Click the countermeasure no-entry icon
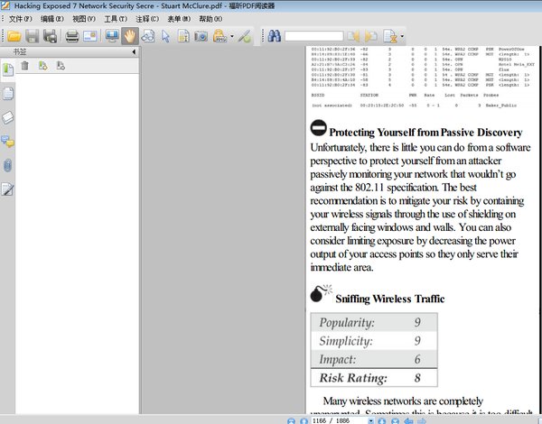The height and width of the screenshot is (424, 542). click(x=318, y=128)
